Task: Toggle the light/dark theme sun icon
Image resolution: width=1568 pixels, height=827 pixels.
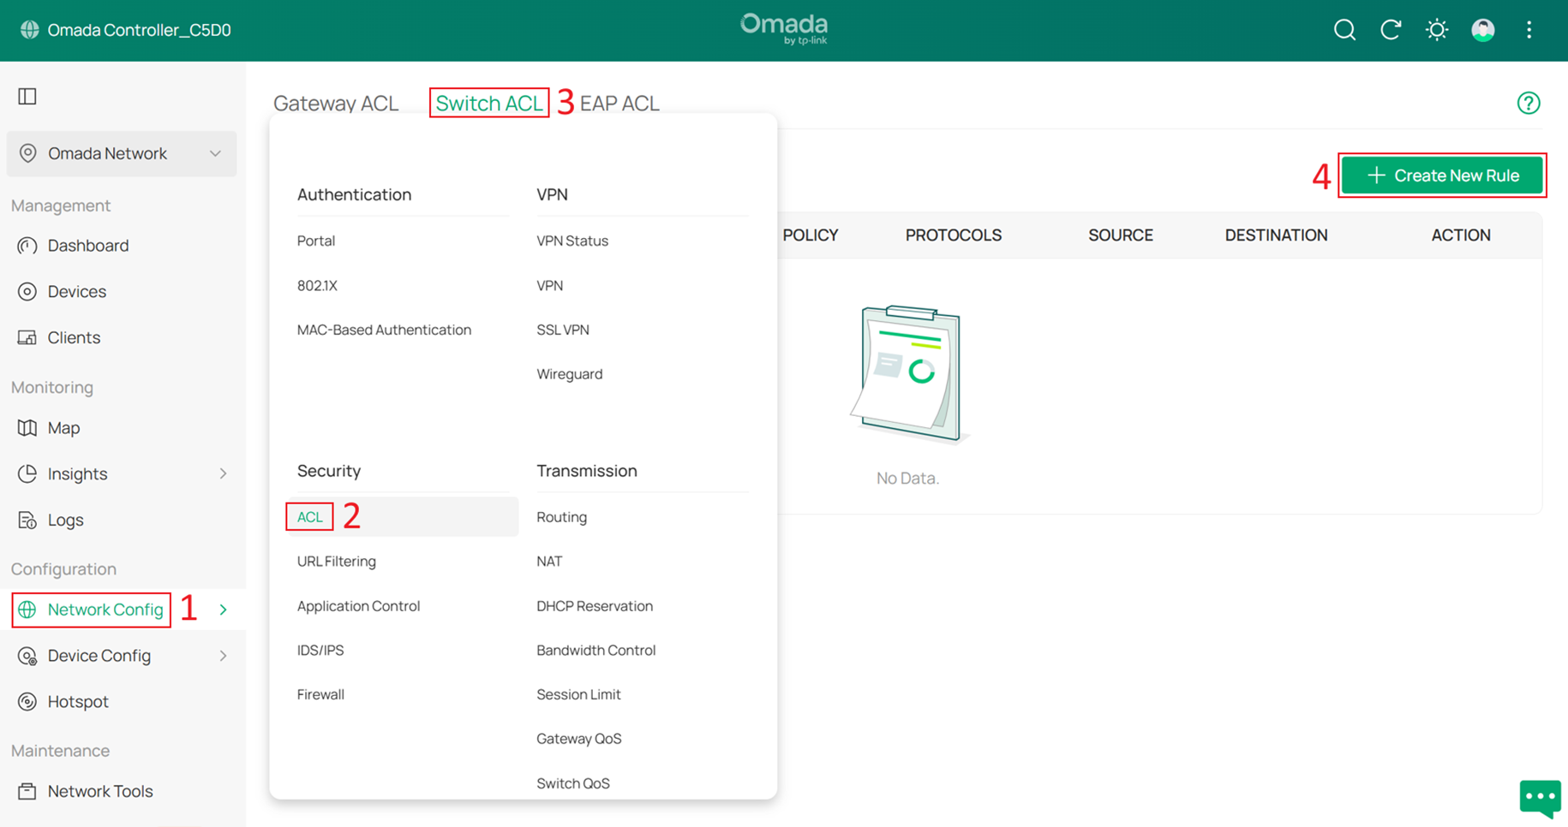Action: (1437, 30)
